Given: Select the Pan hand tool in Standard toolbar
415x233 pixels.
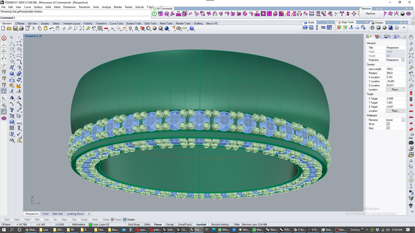Looking at the screenshot, I should pos(57,28).
